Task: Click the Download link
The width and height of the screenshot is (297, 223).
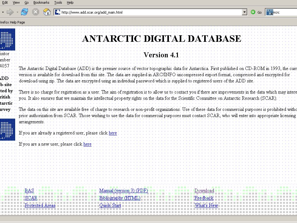Action: click(x=204, y=190)
